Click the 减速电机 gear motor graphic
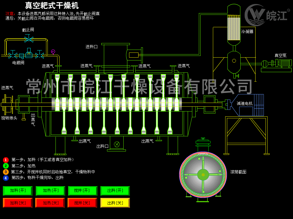Image resolution: width=293 pixels, height=219 pixels. click(248, 105)
